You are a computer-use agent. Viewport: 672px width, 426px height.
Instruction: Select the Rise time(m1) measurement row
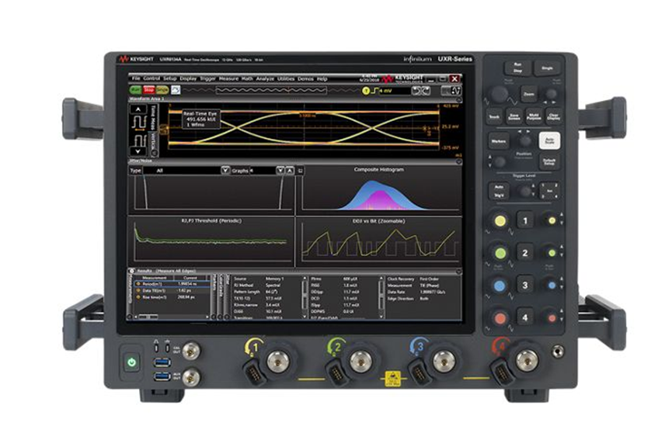172,297
